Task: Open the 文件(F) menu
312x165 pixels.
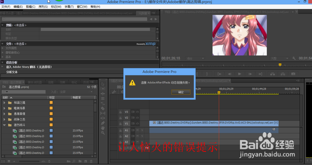Action: 6,7
